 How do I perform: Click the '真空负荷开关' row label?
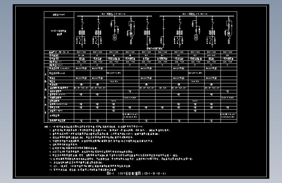pyautogui.click(x=56, y=91)
